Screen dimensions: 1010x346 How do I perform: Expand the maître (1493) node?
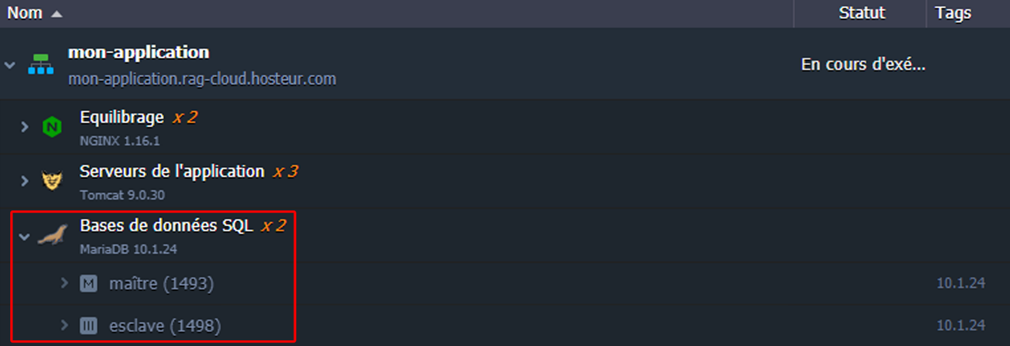64,282
